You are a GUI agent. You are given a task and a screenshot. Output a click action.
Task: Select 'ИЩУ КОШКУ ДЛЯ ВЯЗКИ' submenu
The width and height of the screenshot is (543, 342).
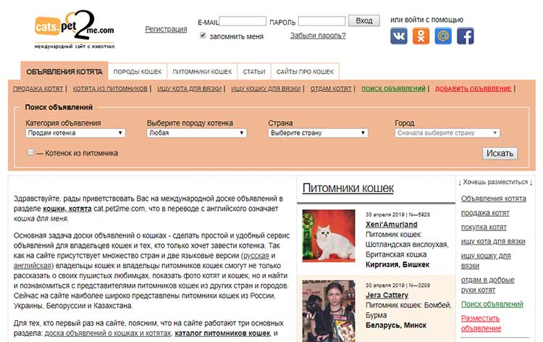[266, 88]
